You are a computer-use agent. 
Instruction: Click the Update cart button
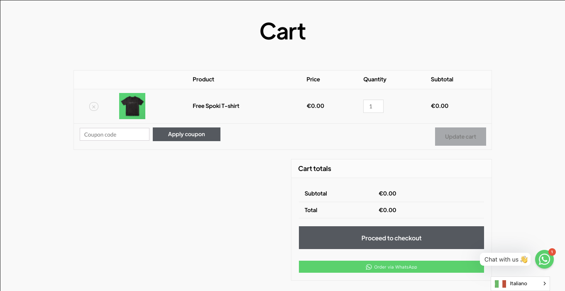pos(460,137)
